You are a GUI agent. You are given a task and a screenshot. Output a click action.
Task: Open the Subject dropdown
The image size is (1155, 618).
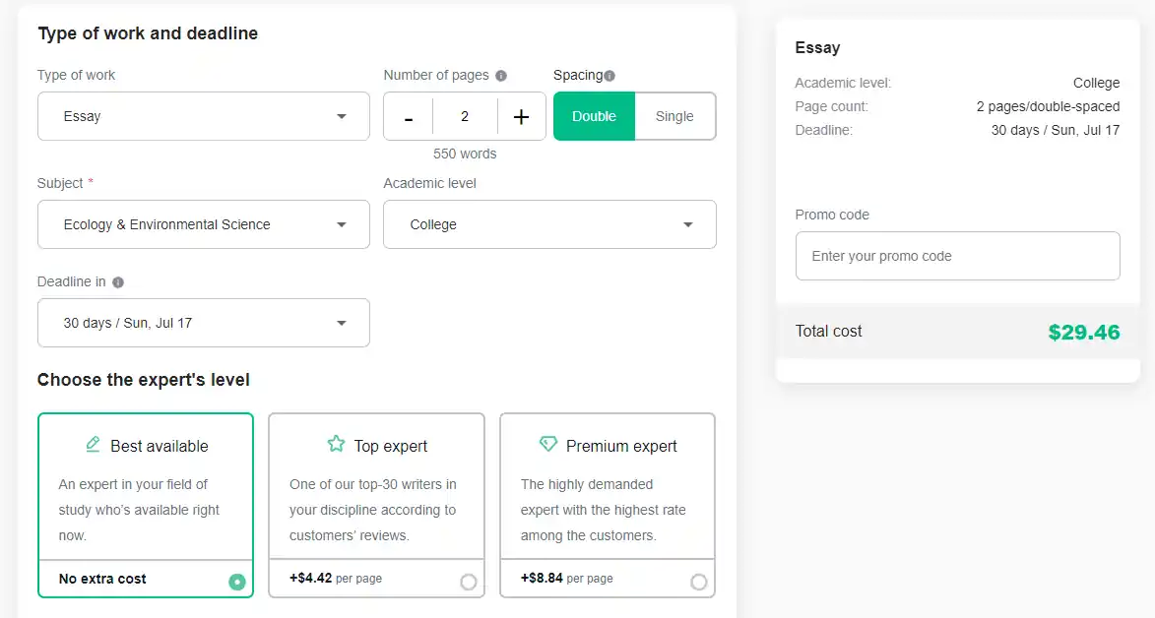coord(203,224)
